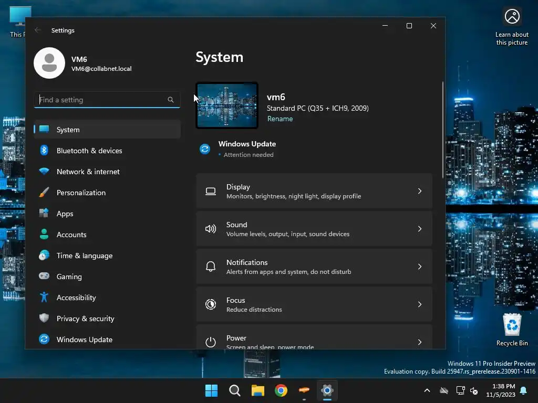
Task: Click the Notifications bell icon
Action: [211, 267]
